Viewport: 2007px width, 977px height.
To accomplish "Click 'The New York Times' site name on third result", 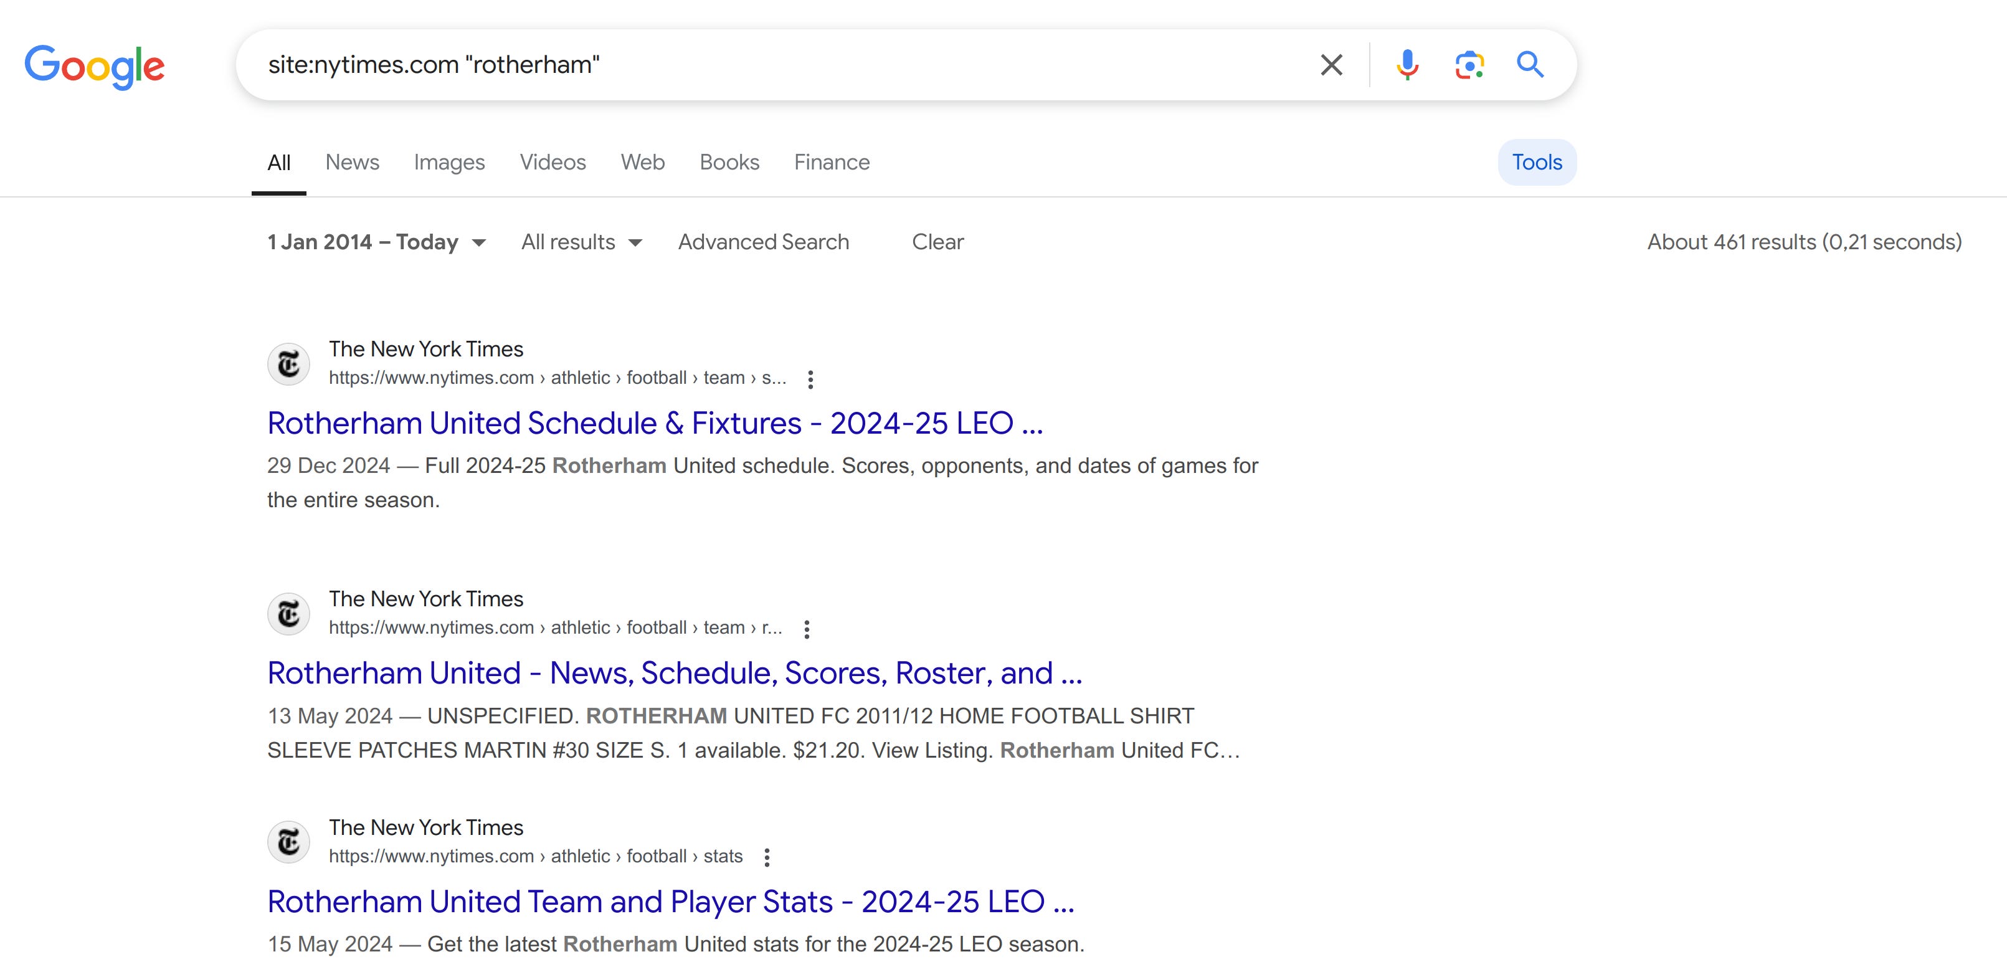I will (425, 827).
